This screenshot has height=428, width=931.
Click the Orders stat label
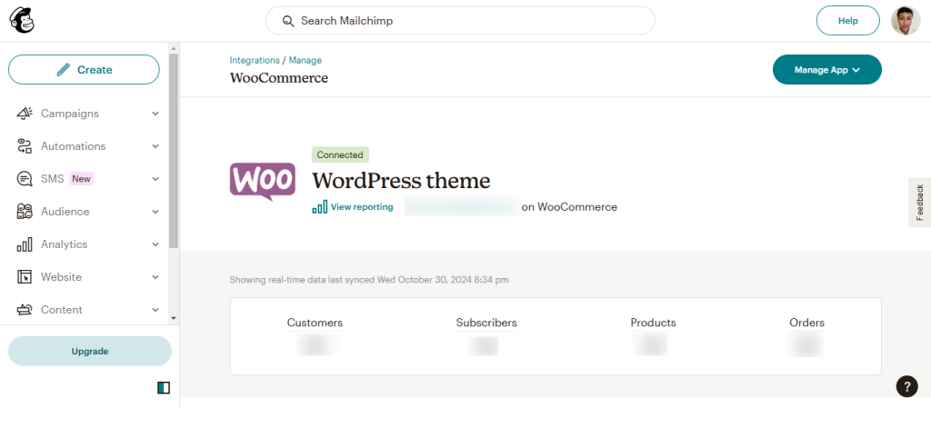click(807, 323)
